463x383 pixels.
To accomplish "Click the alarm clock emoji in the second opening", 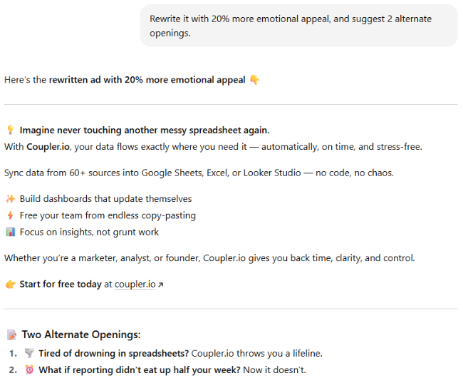I will tap(29, 370).
